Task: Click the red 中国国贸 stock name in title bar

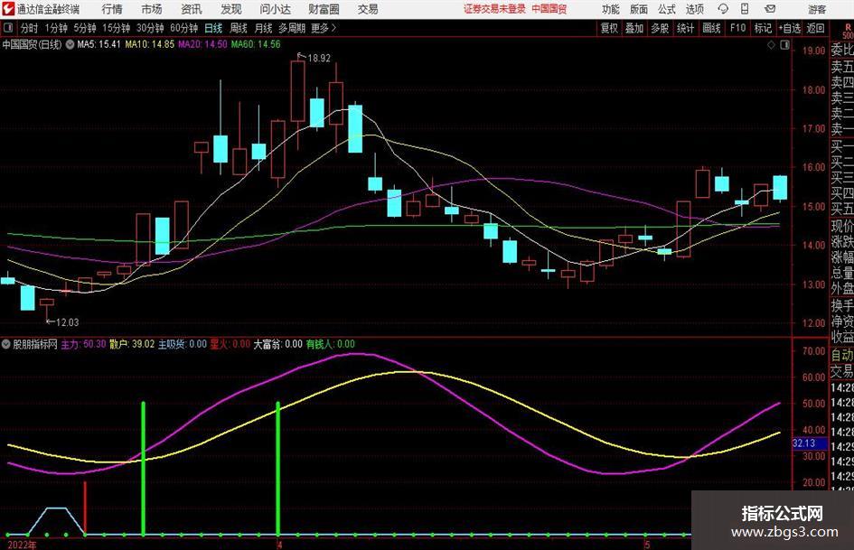Action: click(549, 9)
